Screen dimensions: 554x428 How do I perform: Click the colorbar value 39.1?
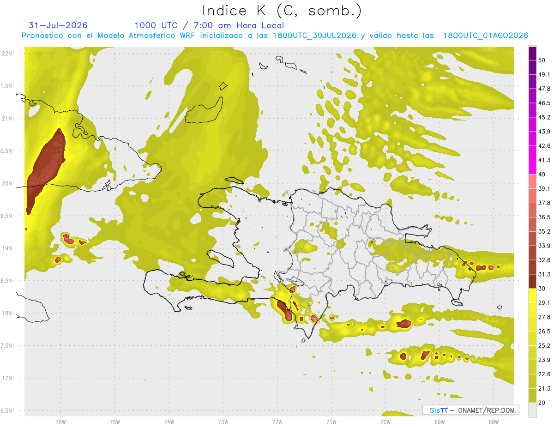click(544, 188)
